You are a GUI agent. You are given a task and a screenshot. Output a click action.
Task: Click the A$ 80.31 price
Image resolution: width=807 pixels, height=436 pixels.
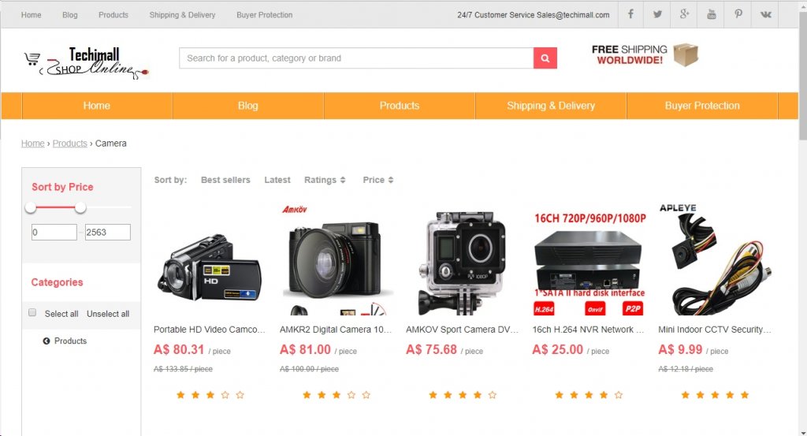(179, 350)
